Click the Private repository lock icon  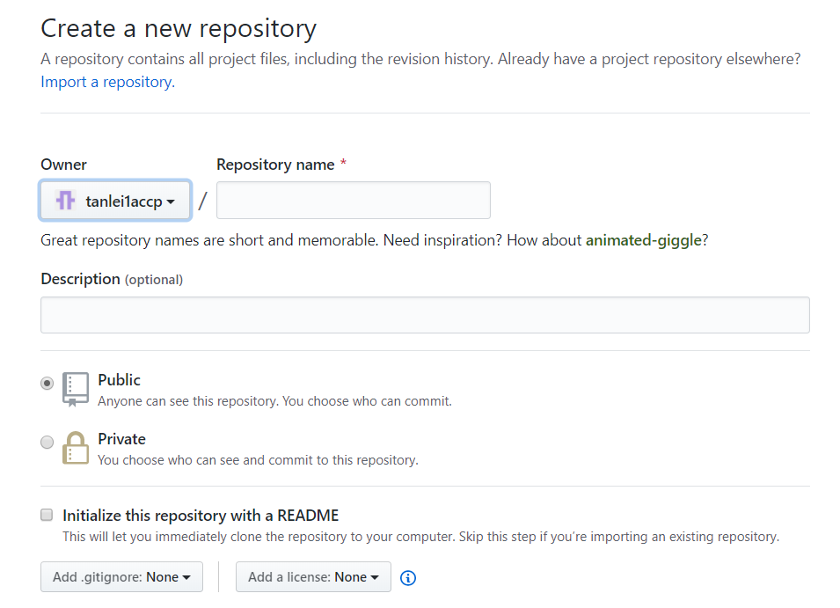coord(76,448)
